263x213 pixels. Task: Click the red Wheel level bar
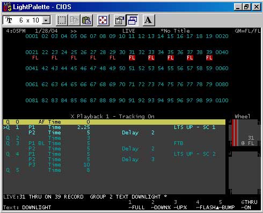coord(235,133)
